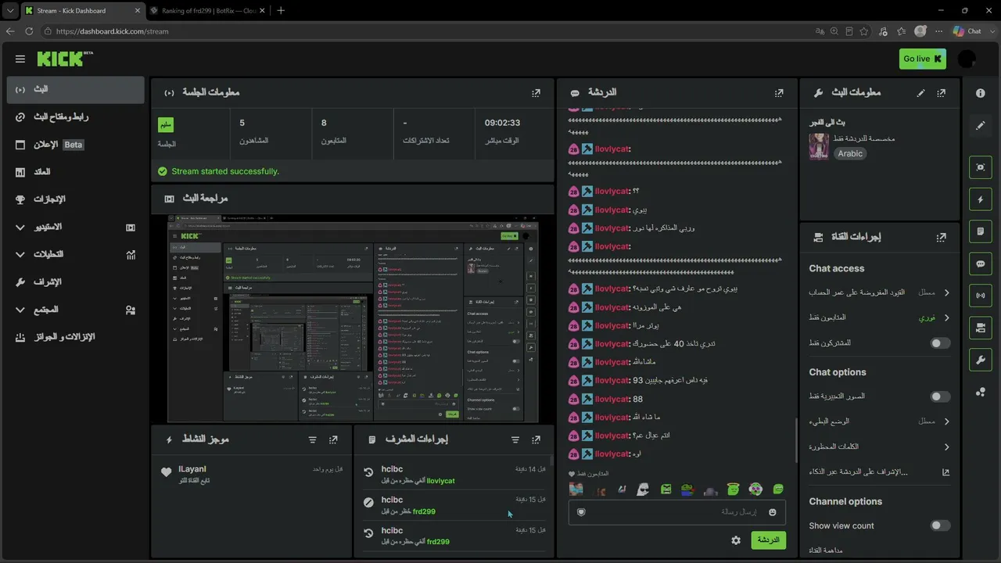
Task: Open القيود المفروضة على عمر الحساب setting
Action: click(880, 292)
